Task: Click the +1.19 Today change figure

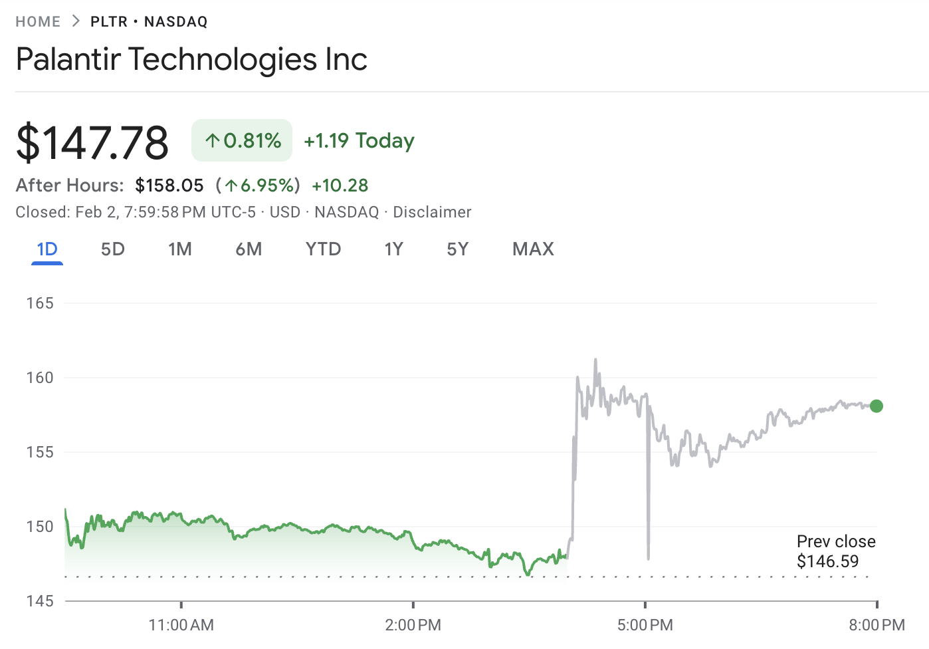Action: click(x=359, y=140)
